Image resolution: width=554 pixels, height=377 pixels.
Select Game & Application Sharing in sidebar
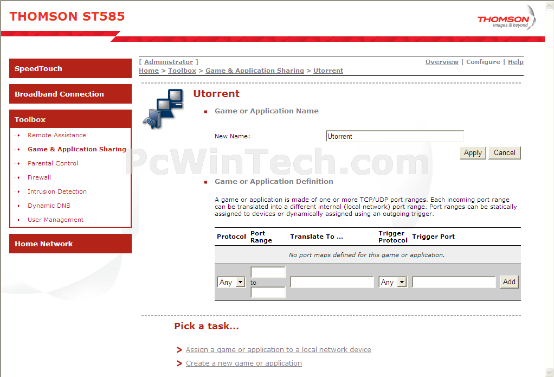pos(76,149)
